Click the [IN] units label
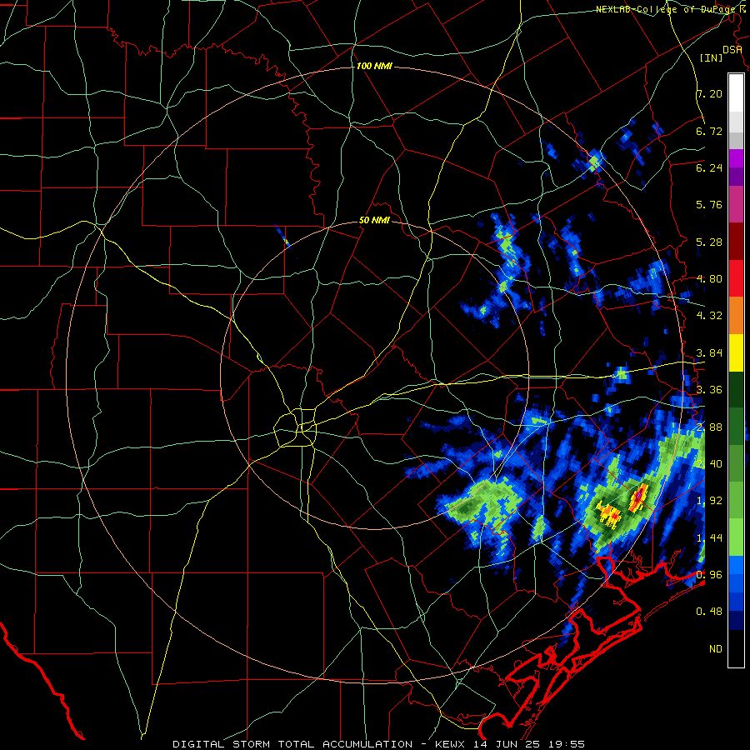Screen dimensions: 750x750 point(711,57)
